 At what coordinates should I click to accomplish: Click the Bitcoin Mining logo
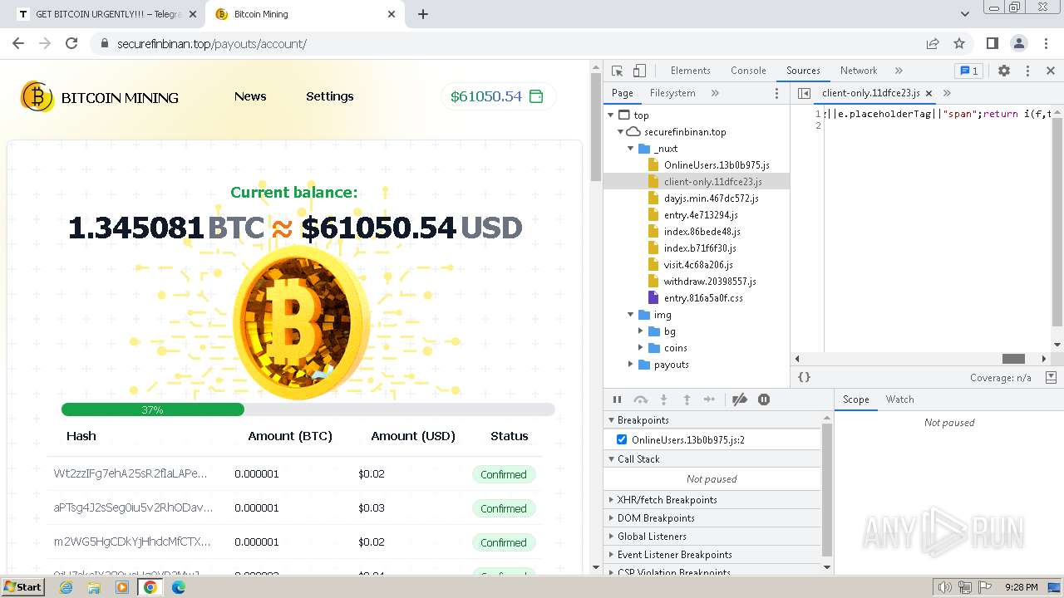[100, 97]
